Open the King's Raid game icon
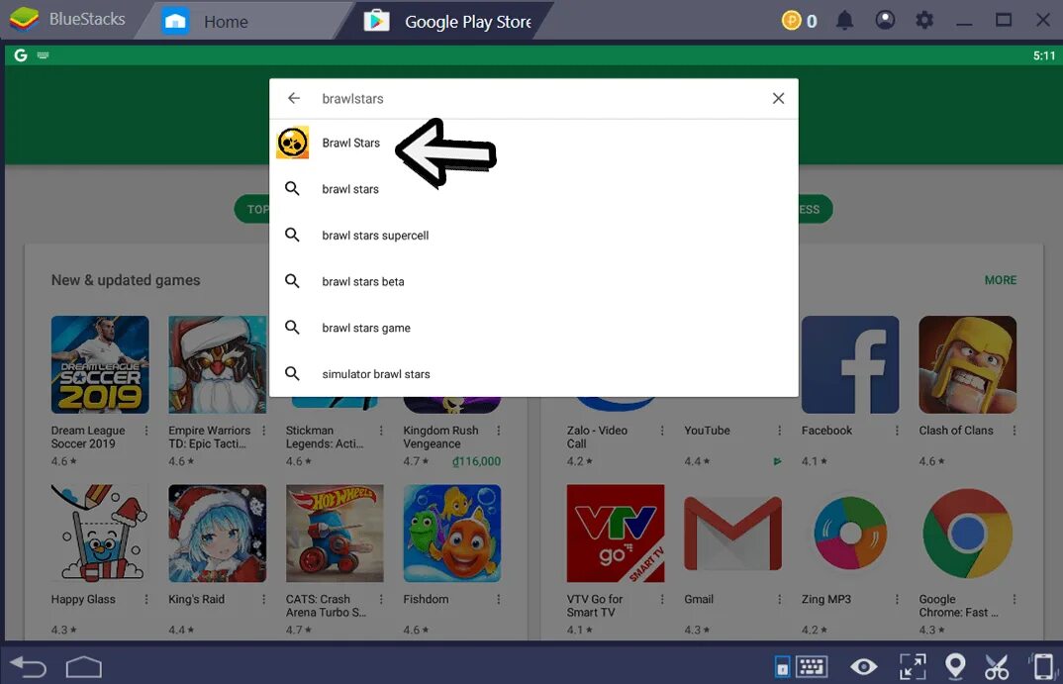 click(x=217, y=533)
